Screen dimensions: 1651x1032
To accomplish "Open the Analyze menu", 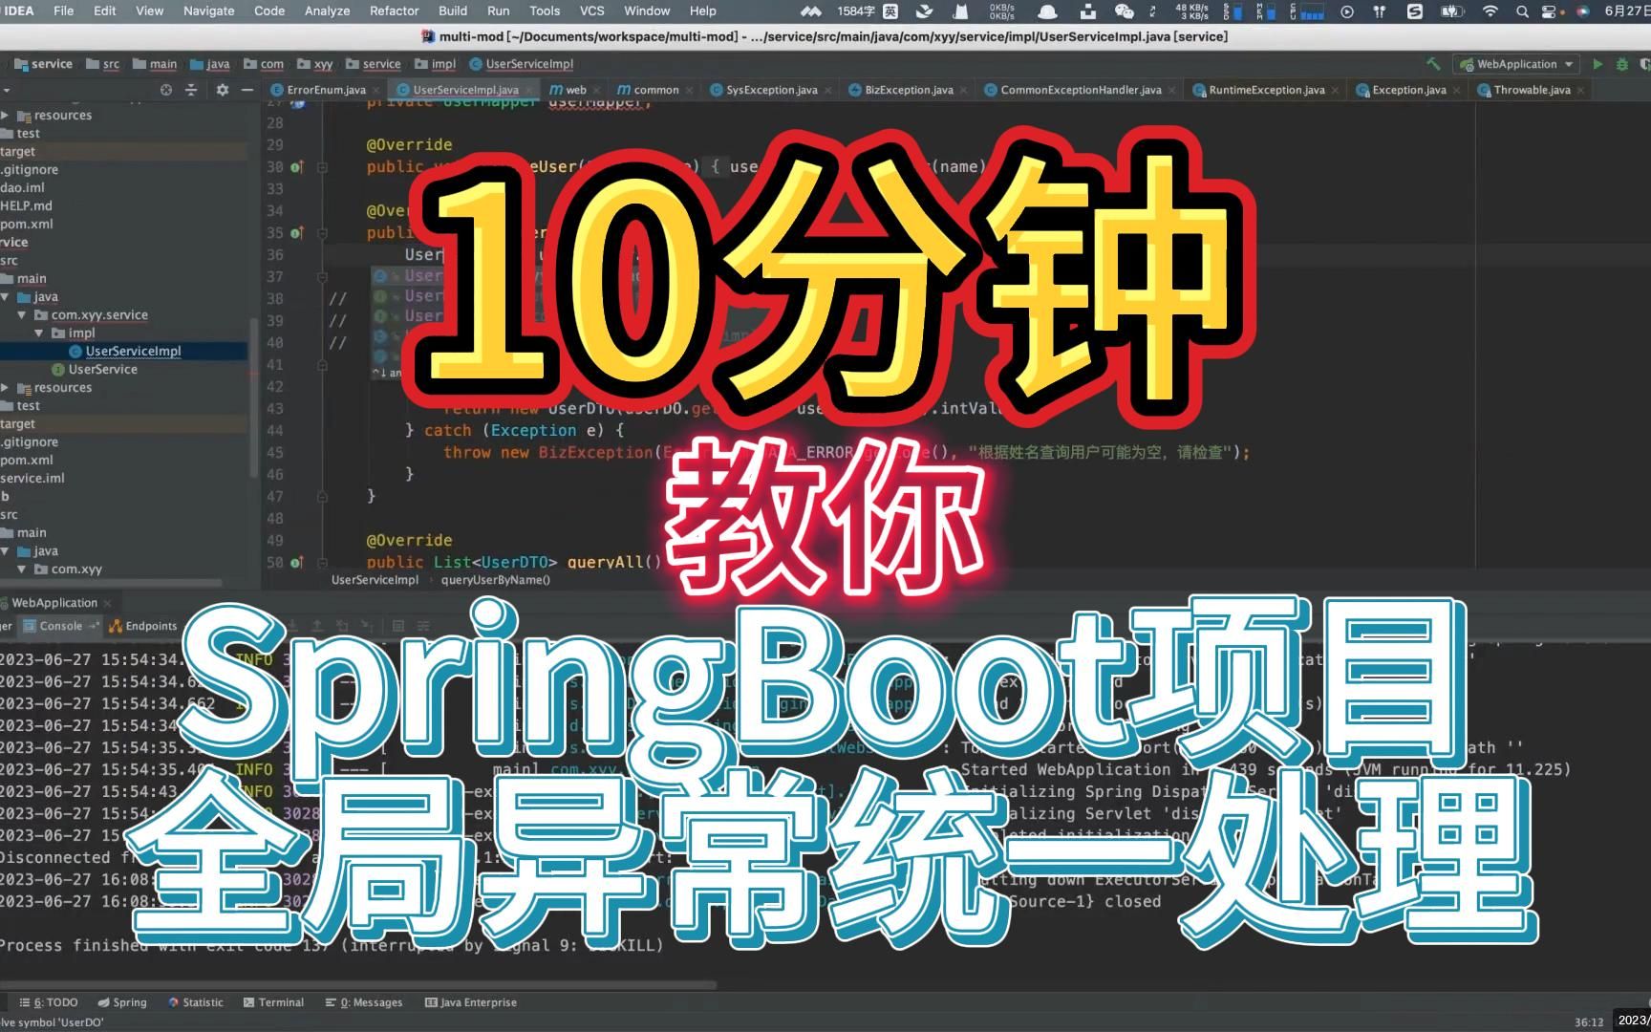I will pos(327,11).
